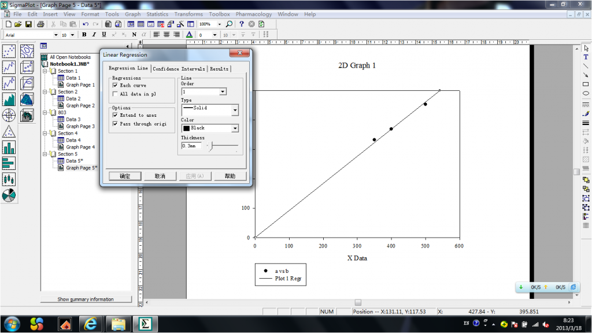Screen dimensions: 592x333
Task: Click the Print toolbar icon
Action: tap(40, 24)
